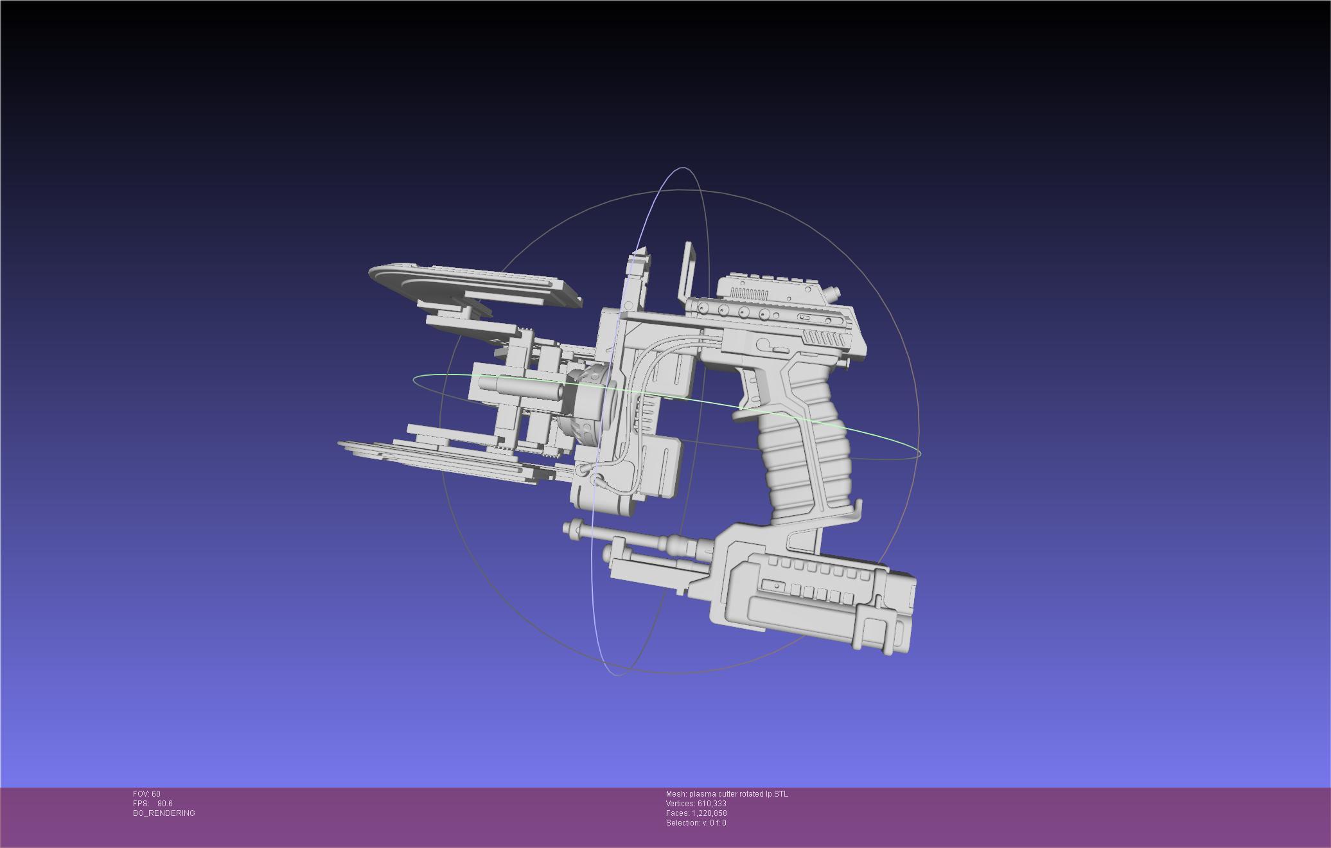Click the Mesh: plasma cutter rotated lp.STL text
This screenshot has width=1331, height=848.
pyautogui.click(x=727, y=794)
